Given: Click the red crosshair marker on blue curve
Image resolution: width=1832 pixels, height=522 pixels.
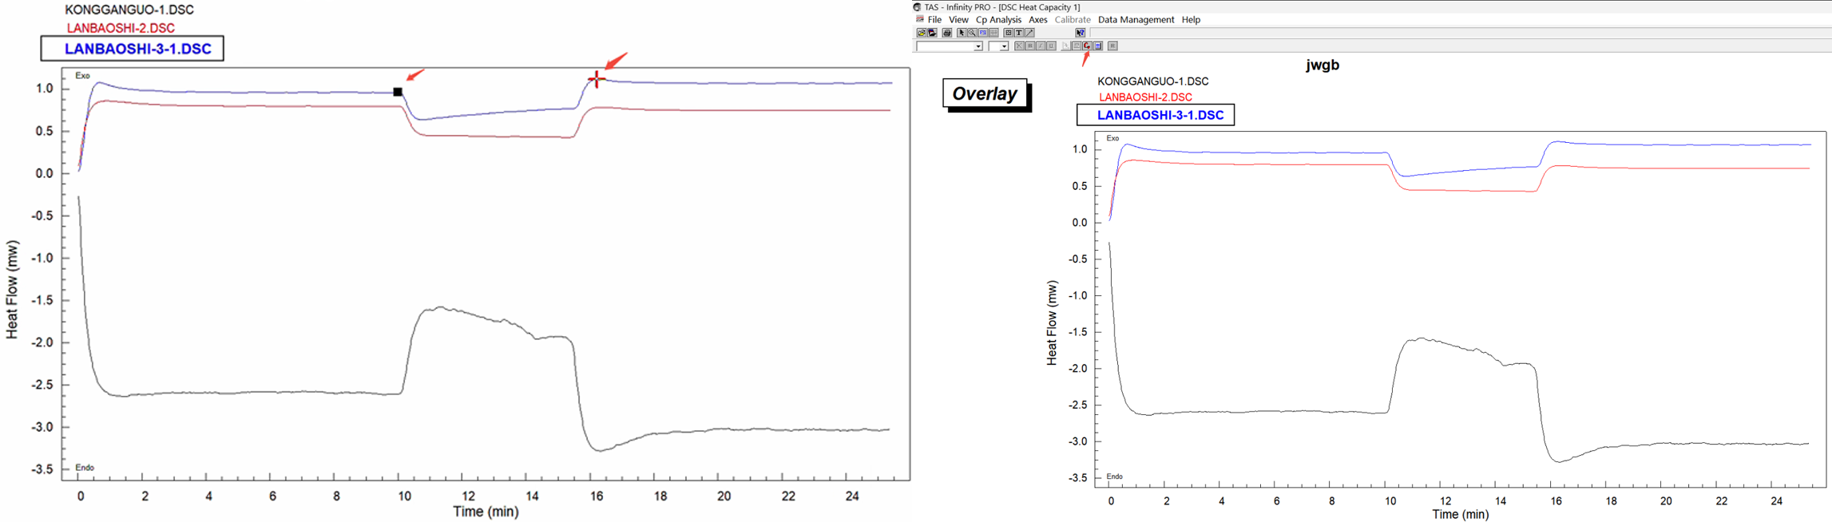Looking at the screenshot, I should [597, 79].
